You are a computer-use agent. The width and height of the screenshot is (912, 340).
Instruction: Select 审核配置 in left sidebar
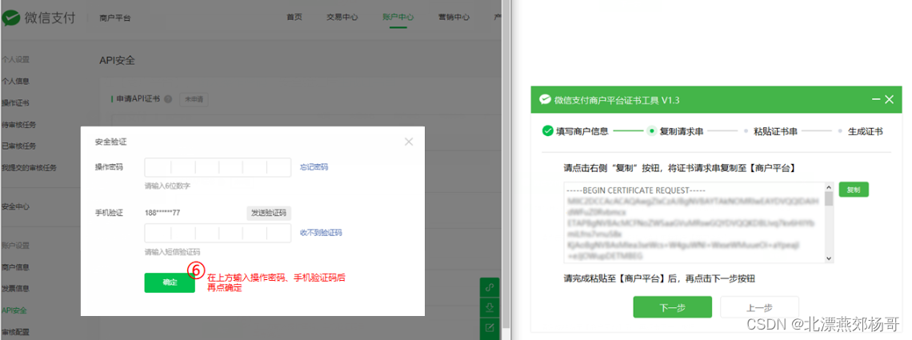[x=15, y=332]
